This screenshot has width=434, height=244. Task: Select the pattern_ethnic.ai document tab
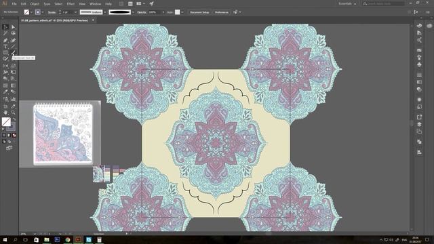point(54,20)
